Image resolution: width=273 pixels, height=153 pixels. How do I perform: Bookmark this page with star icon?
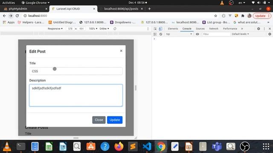click(x=215, y=16)
